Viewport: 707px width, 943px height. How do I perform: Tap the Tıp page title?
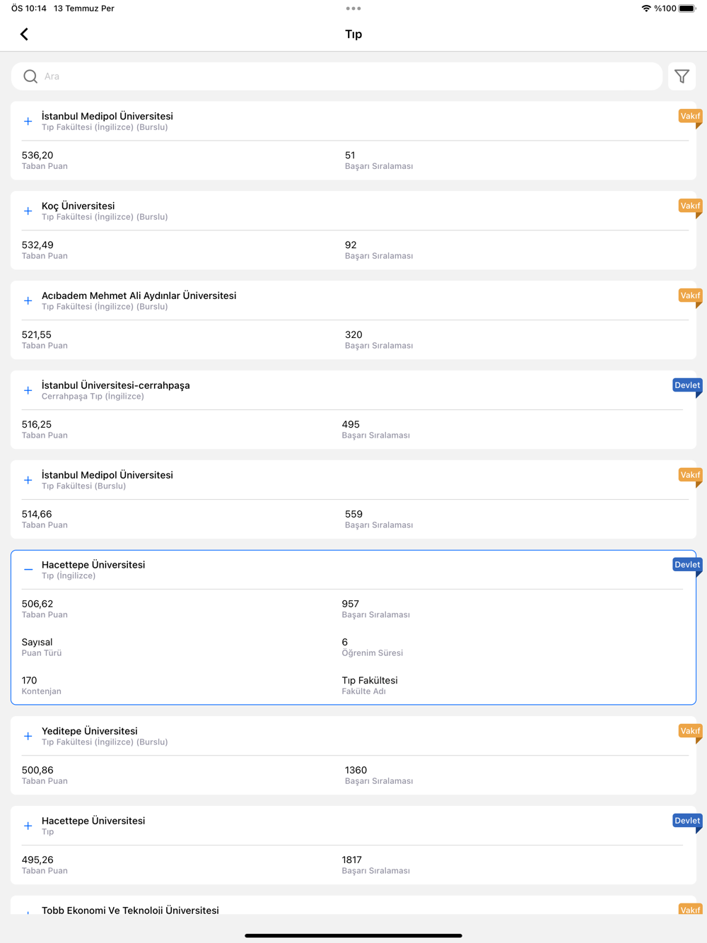(x=353, y=34)
